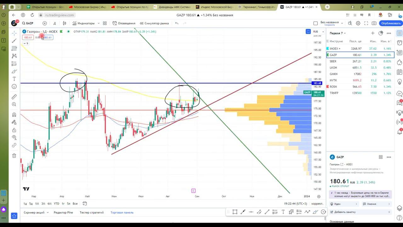Open the Тестер стратегий tab
The image size is (403, 227).
pos(92,212)
